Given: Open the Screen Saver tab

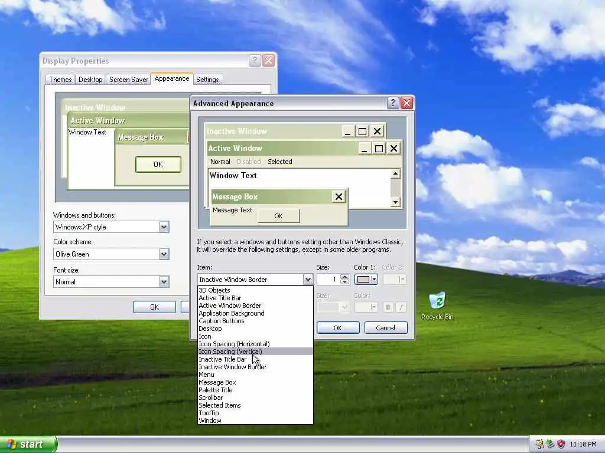Looking at the screenshot, I should coord(128,80).
